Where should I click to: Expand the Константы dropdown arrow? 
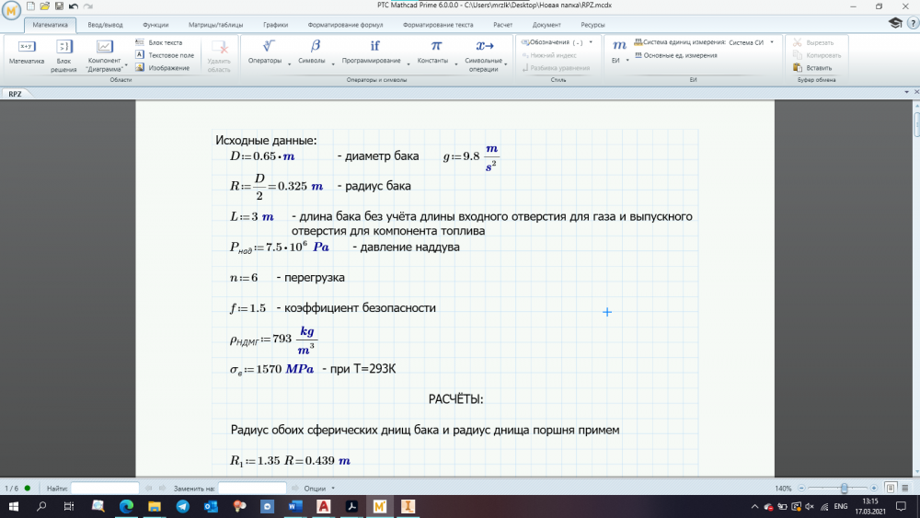point(456,63)
